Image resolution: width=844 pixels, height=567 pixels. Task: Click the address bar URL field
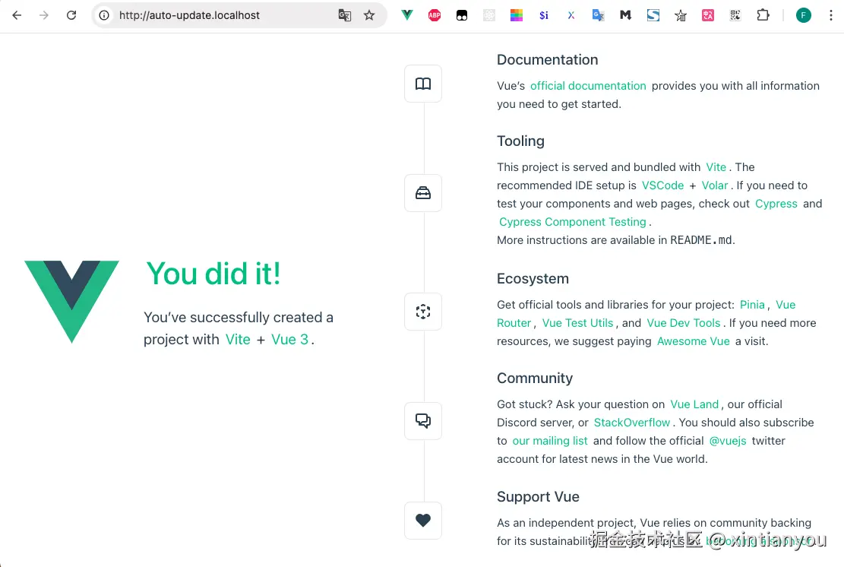tap(220, 15)
